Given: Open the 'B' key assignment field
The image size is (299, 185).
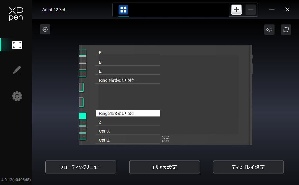Looking at the screenshot, I should click(x=128, y=62).
